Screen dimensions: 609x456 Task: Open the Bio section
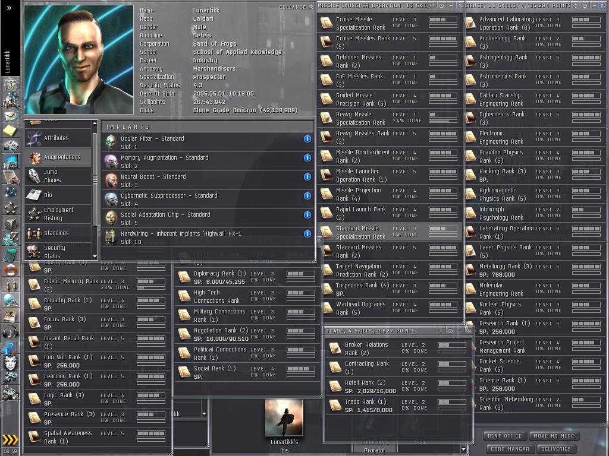pyautogui.click(x=58, y=195)
